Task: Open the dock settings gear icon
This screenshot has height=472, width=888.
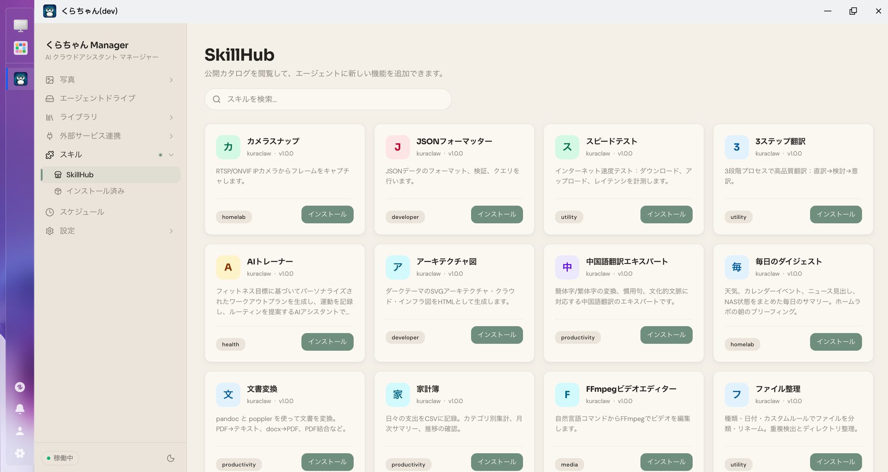Action: click(x=20, y=453)
